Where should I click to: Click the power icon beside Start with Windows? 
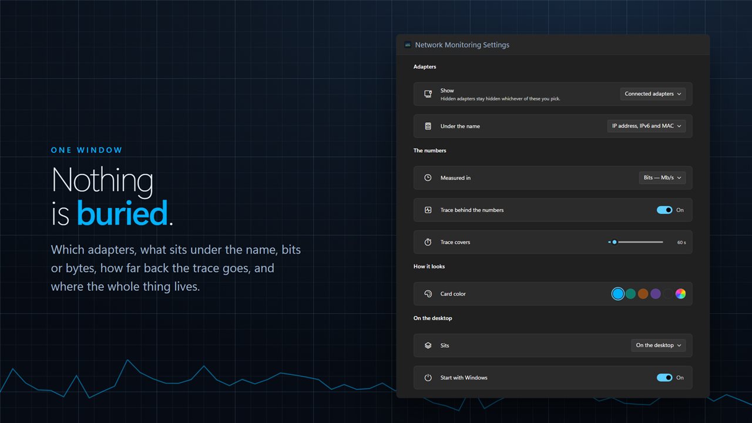point(428,378)
